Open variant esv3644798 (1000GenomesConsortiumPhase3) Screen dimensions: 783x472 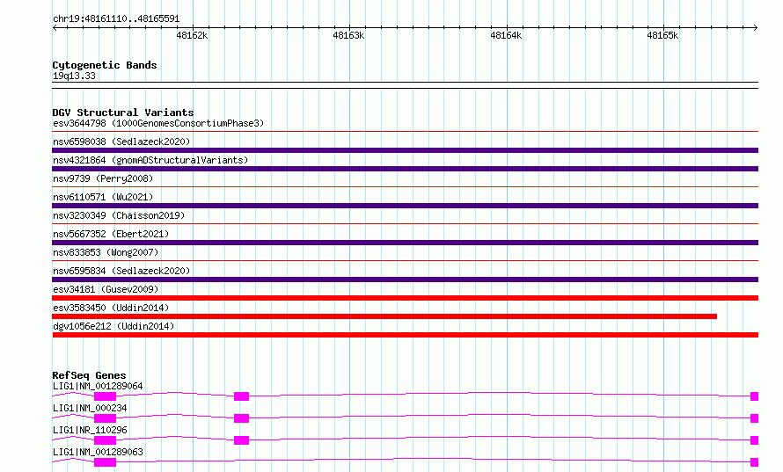(x=158, y=123)
